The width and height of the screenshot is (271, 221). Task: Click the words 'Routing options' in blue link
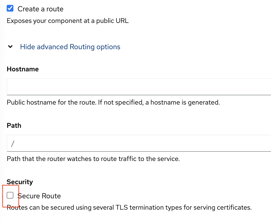pos(95,47)
